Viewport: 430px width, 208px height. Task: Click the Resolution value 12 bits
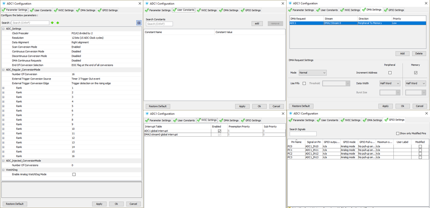pos(87,38)
